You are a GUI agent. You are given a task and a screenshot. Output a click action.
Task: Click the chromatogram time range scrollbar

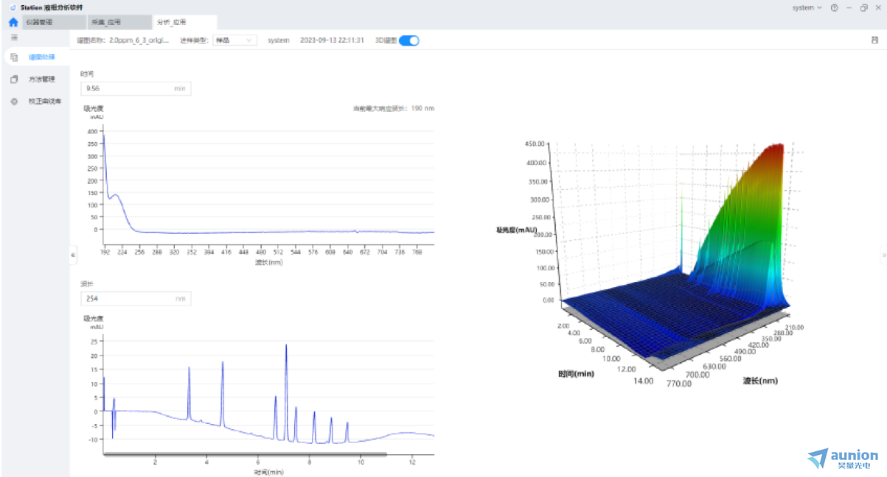click(x=245, y=454)
